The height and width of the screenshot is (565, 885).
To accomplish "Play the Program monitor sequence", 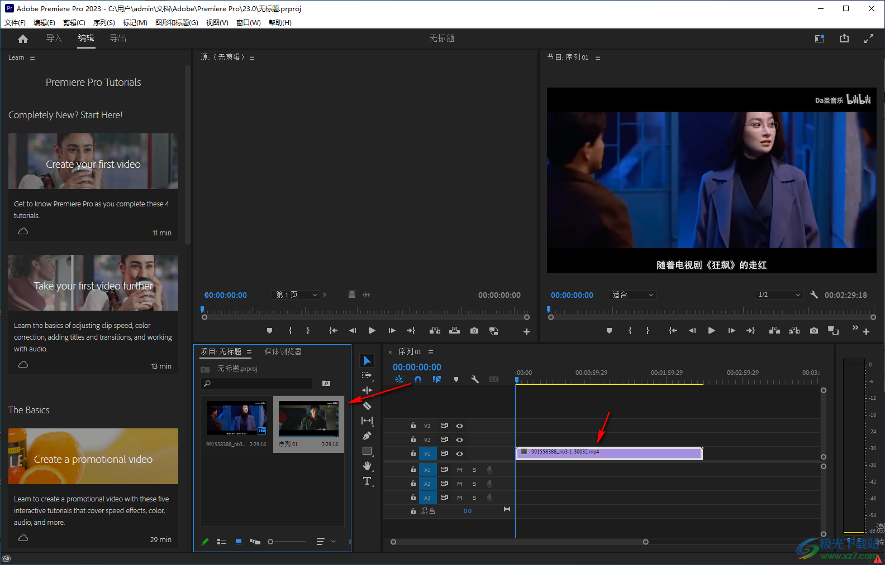I will coord(711,331).
